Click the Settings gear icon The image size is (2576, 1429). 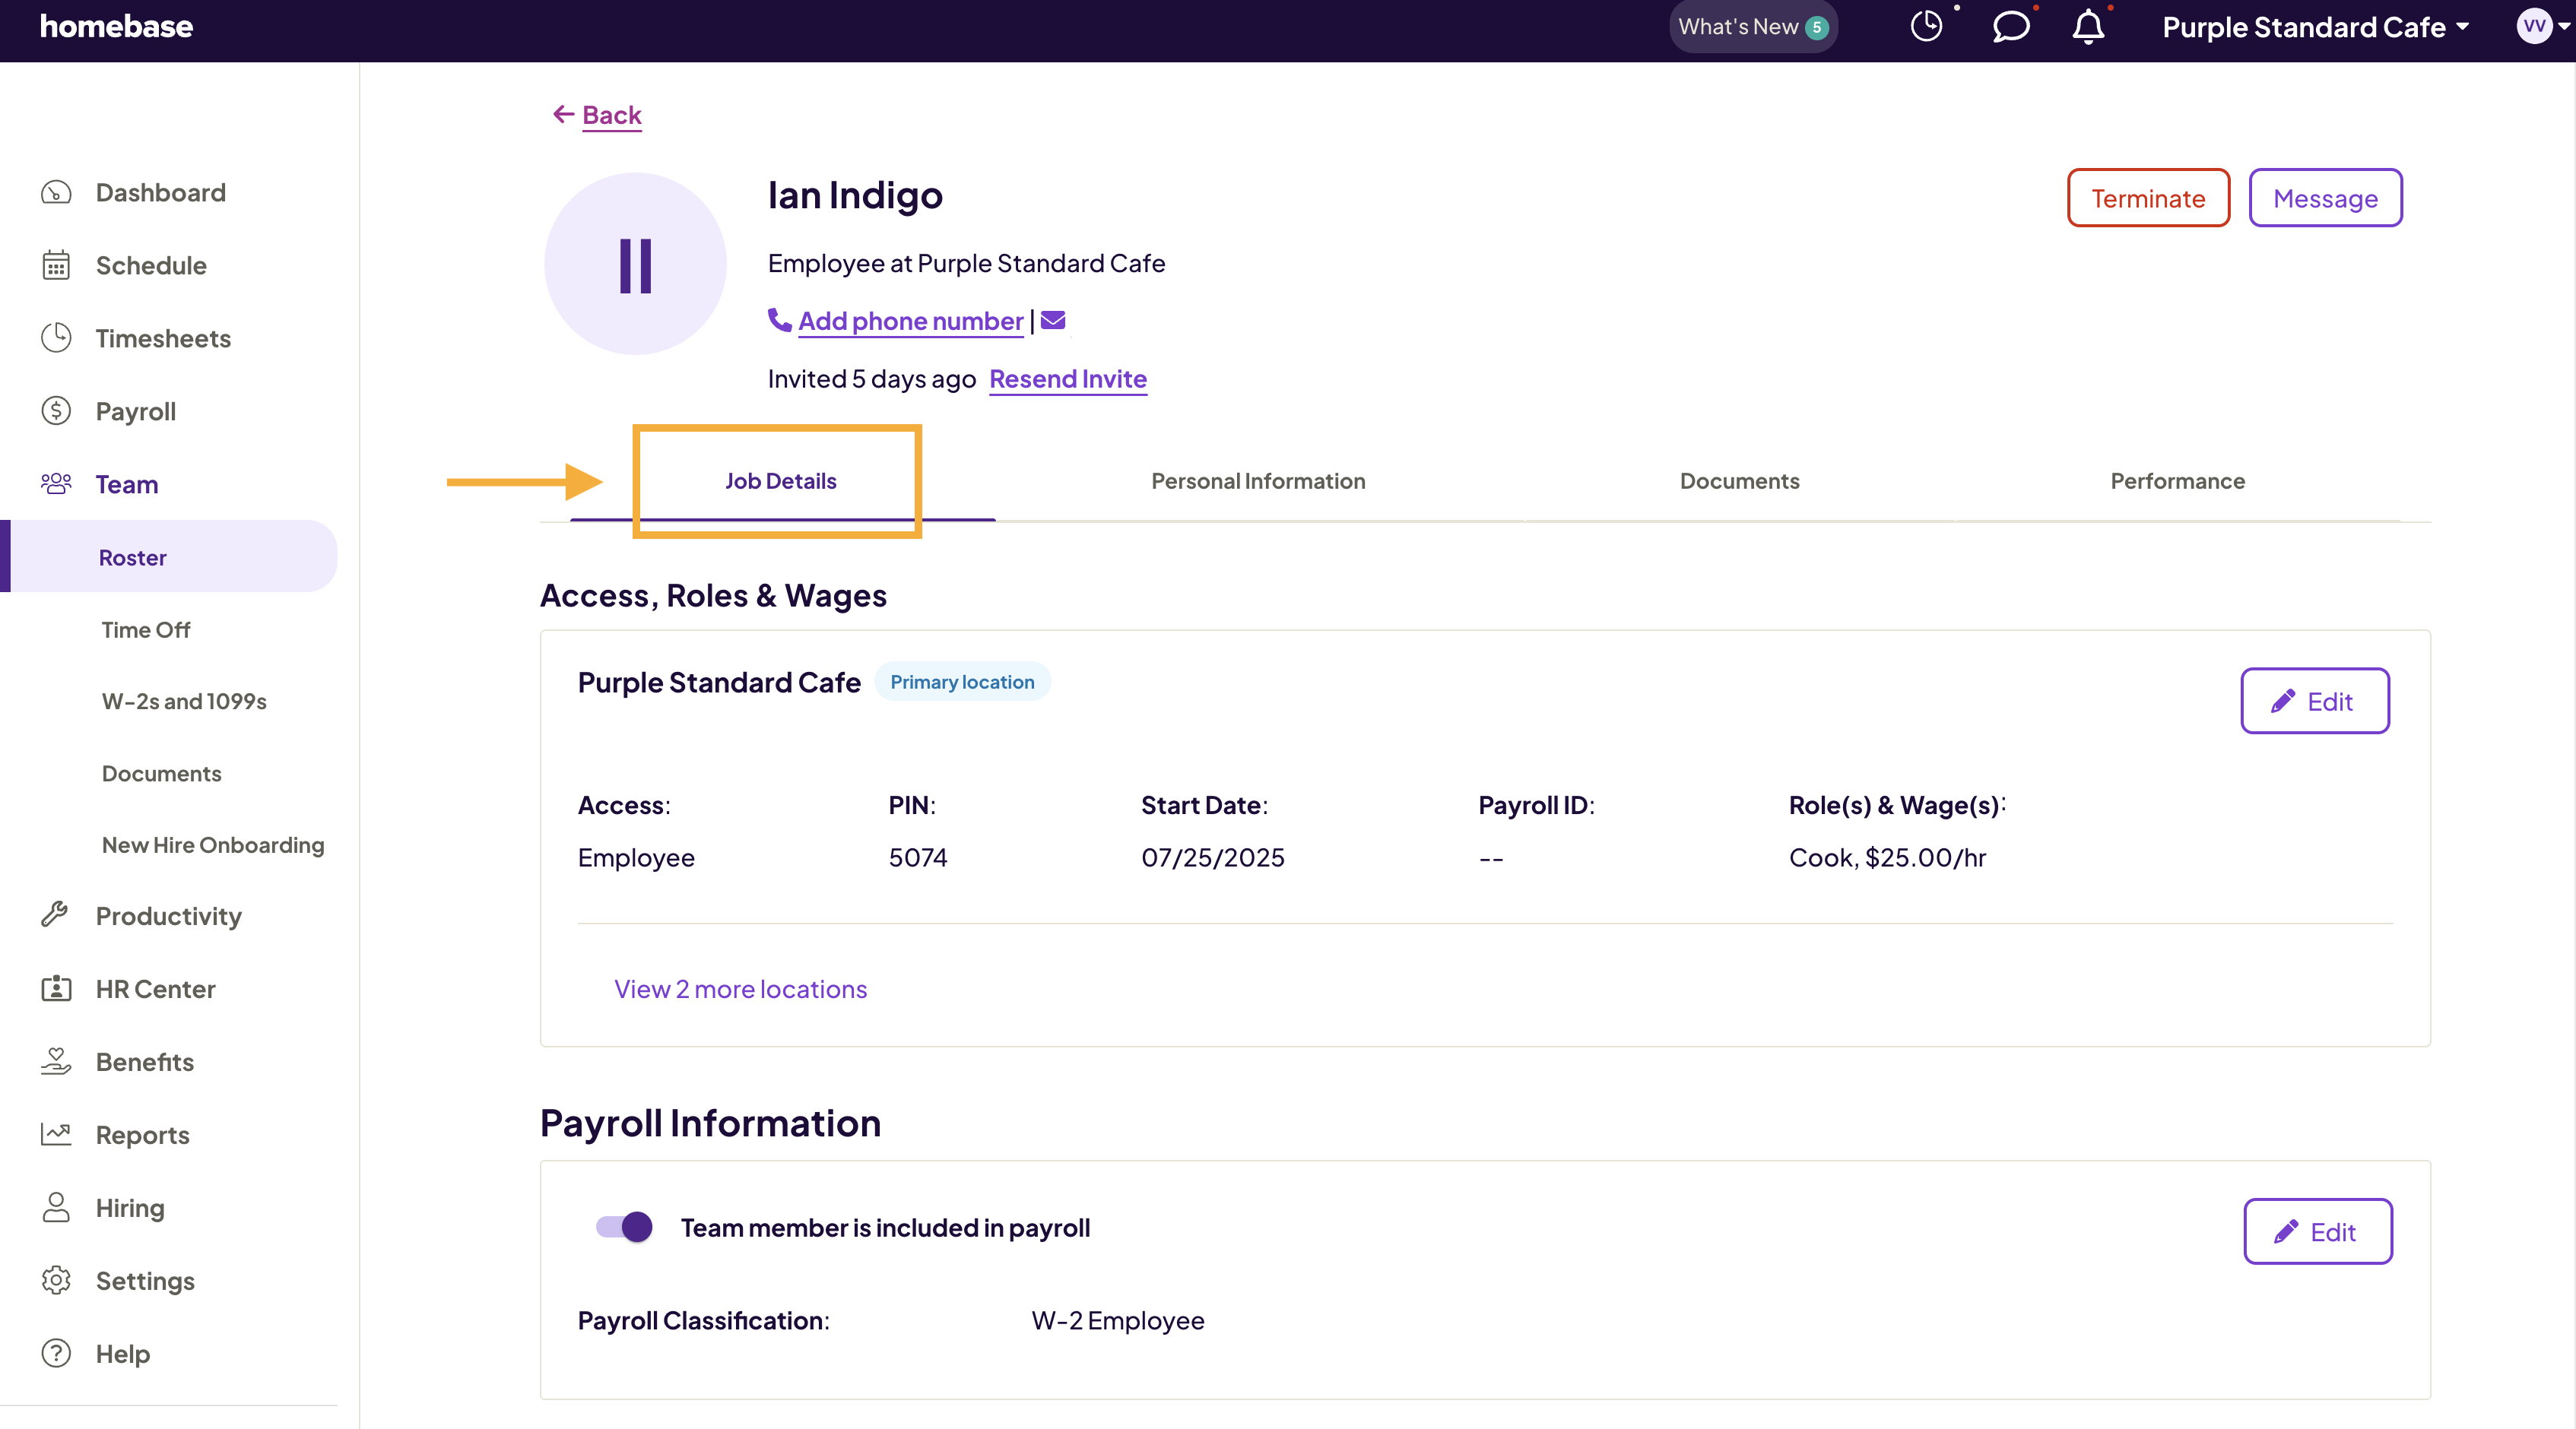pyautogui.click(x=56, y=1280)
